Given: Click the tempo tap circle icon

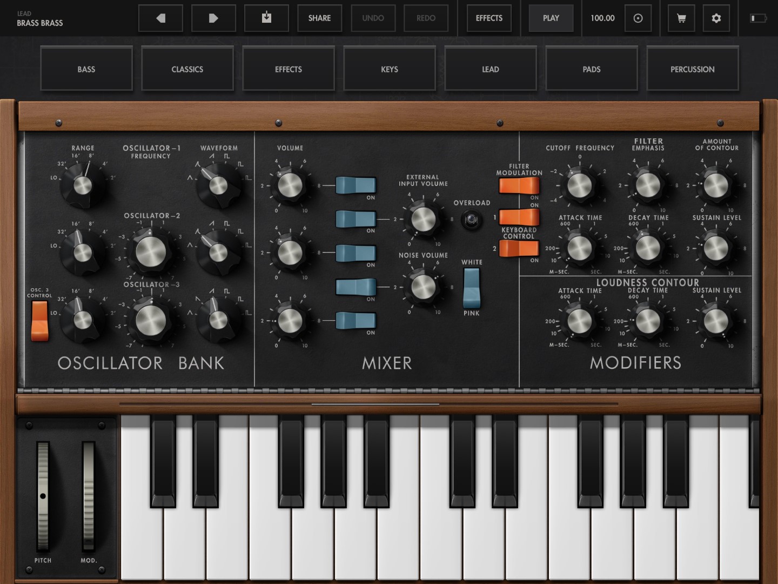Looking at the screenshot, I should coord(638,18).
